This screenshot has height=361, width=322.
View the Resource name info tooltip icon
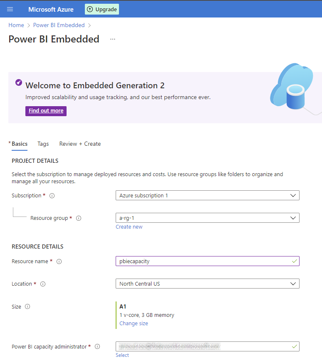click(x=59, y=261)
